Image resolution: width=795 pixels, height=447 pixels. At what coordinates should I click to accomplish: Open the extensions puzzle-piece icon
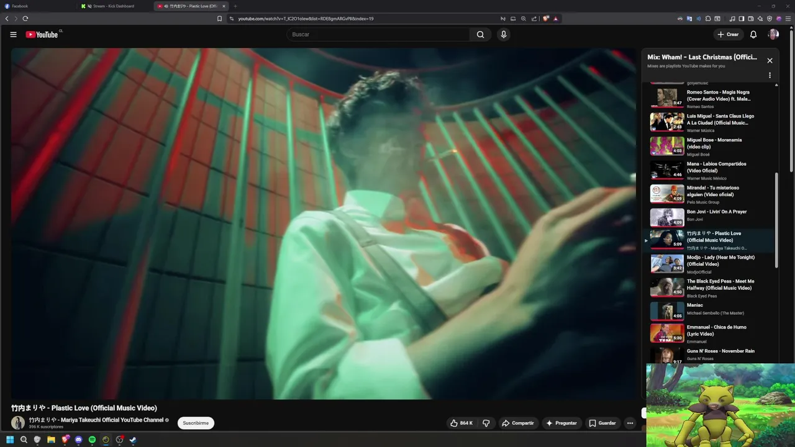pyautogui.click(x=709, y=19)
